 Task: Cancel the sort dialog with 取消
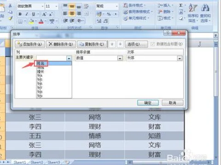coord(173,103)
